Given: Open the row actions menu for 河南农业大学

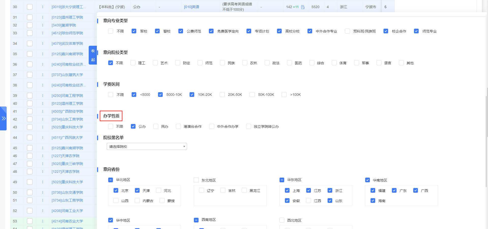Looking at the screenshot, I should (x=42, y=221).
